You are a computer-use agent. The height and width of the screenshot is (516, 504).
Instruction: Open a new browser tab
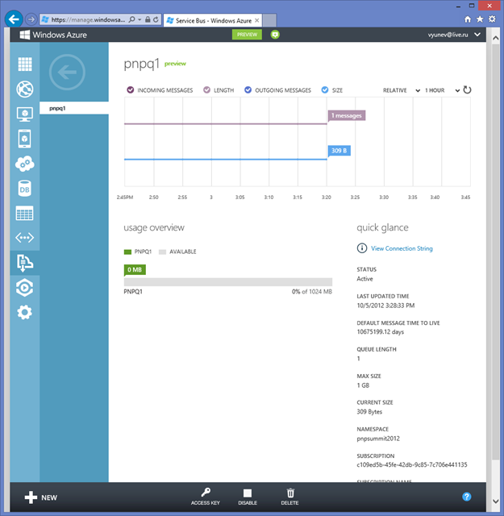[x=269, y=20]
